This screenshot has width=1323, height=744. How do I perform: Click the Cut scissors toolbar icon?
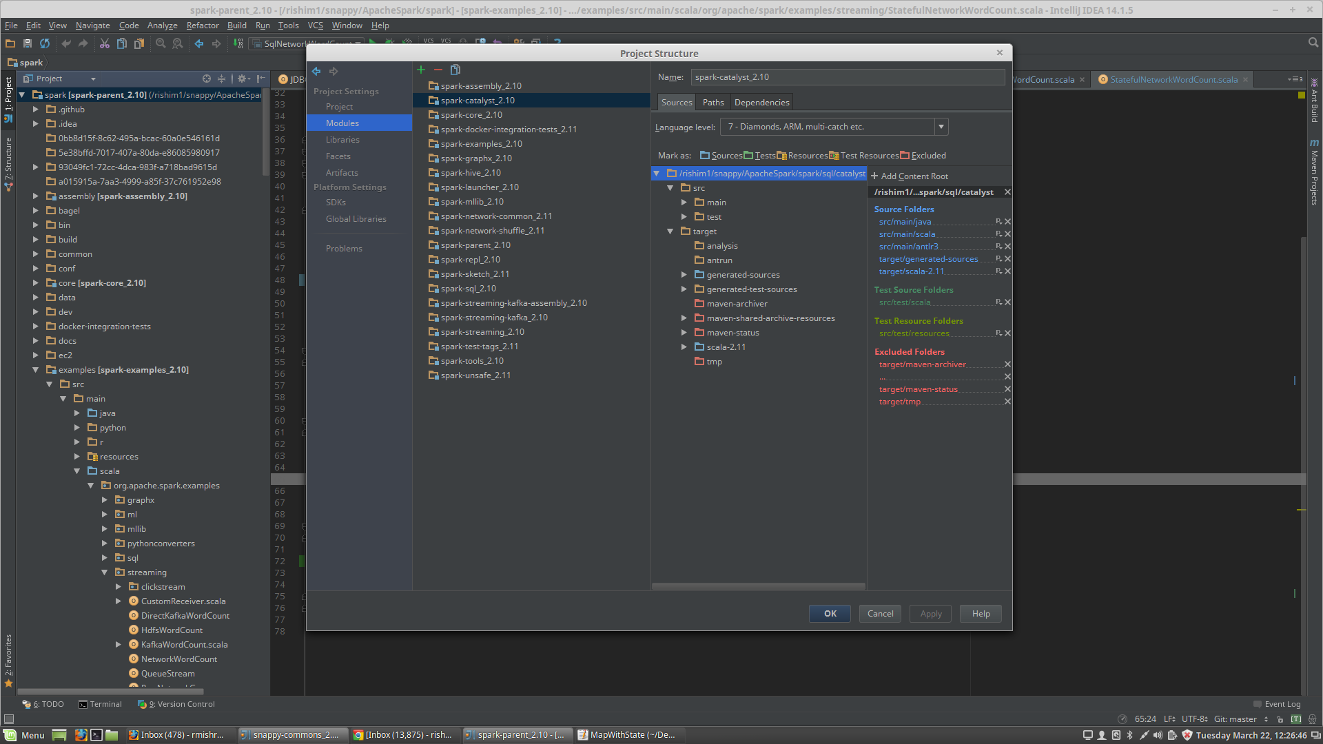point(105,43)
